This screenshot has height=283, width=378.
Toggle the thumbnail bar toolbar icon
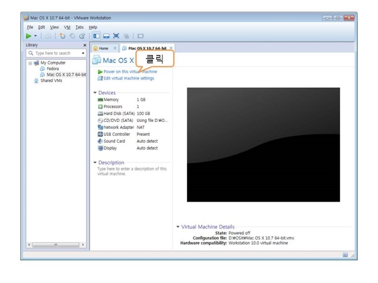point(106,36)
